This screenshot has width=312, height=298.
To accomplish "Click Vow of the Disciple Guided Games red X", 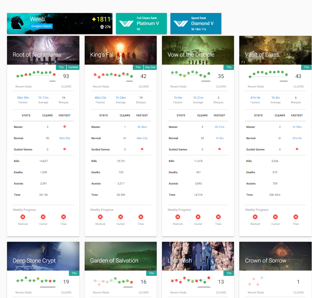I will tap(220, 149).
